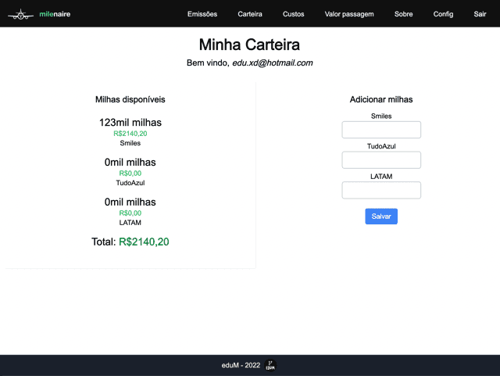Click the milenaire brand name
Viewport: 500px width, 376px height.
coord(55,14)
